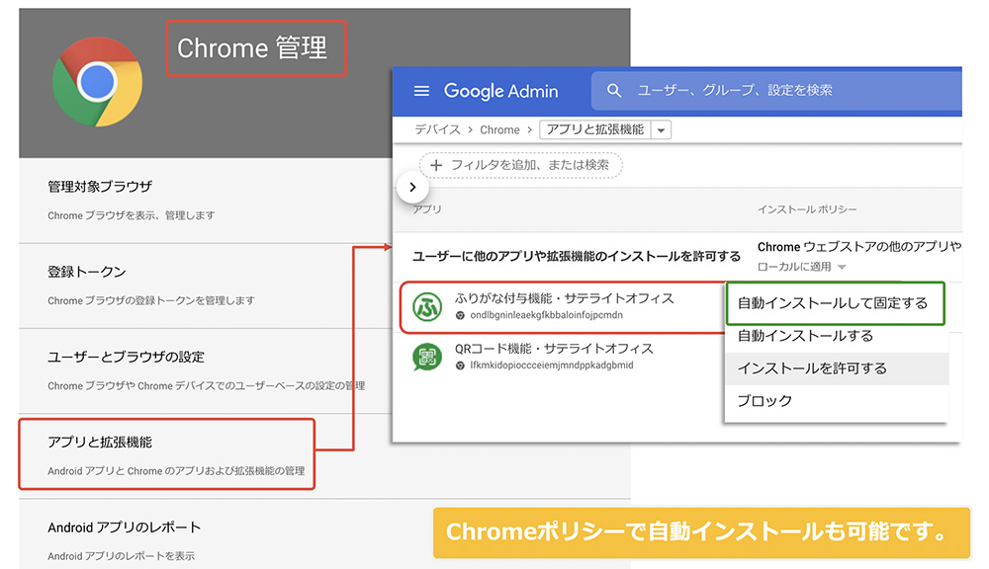The height and width of the screenshot is (569, 989).
Task: Select the QRコード機能・サテライトオフィス app name
Action: [x=554, y=349]
